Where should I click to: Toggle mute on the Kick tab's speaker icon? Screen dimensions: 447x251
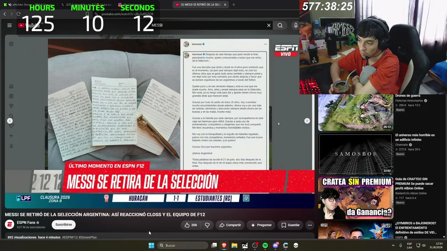pyautogui.click(x=9, y=5)
